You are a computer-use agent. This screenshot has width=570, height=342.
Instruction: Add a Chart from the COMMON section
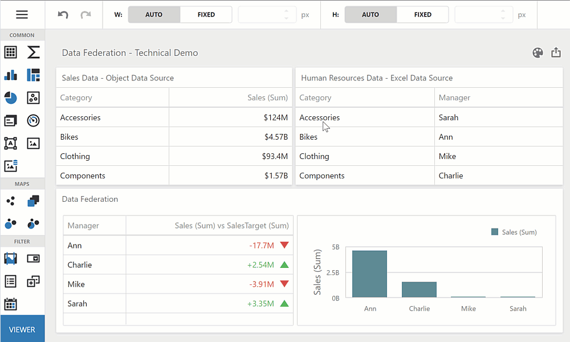pos(10,75)
